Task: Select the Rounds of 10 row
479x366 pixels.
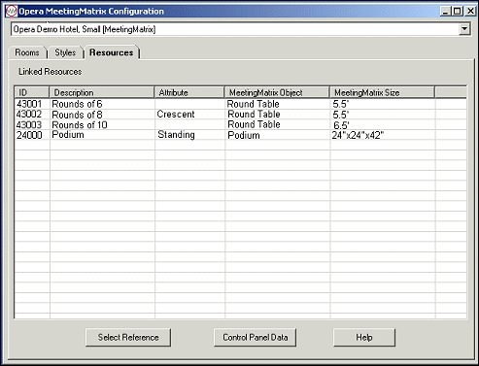Action: coord(241,124)
